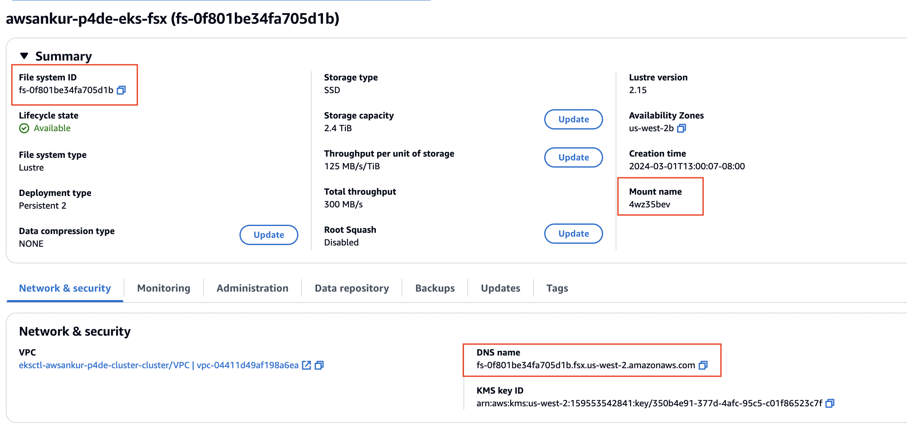Viewport: 907px width, 430px height.
Task: Open the Administration tab
Action: point(252,288)
